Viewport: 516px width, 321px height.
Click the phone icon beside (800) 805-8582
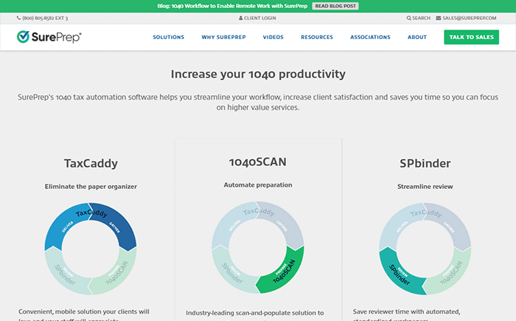coord(18,18)
